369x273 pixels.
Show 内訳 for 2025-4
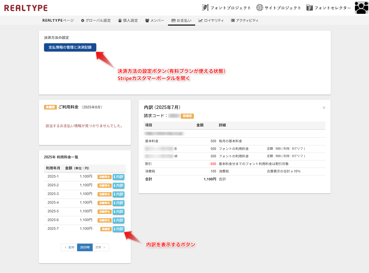[119, 203]
